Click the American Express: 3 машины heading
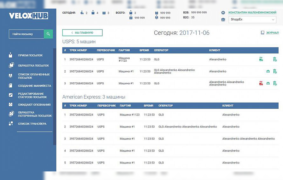This screenshot has height=180, width=283. click(94, 97)
